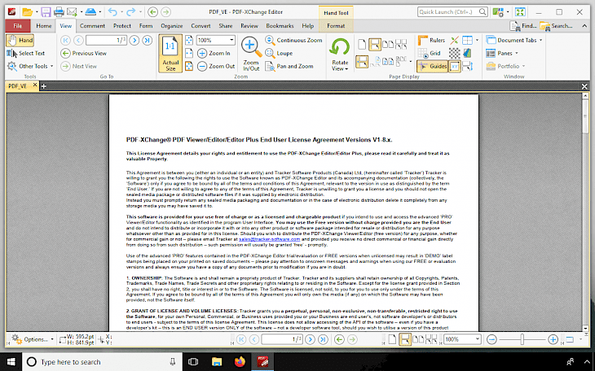Toggle Grid display

tap(430, 54)
